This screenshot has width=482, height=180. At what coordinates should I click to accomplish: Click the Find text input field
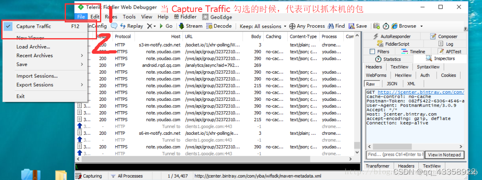[x=395, y=155]
